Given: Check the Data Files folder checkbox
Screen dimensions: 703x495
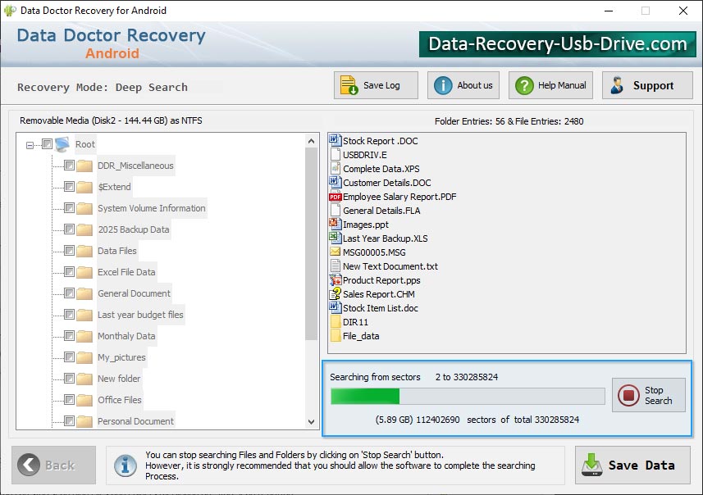Looking at the screenshot, I should (71, 251).
